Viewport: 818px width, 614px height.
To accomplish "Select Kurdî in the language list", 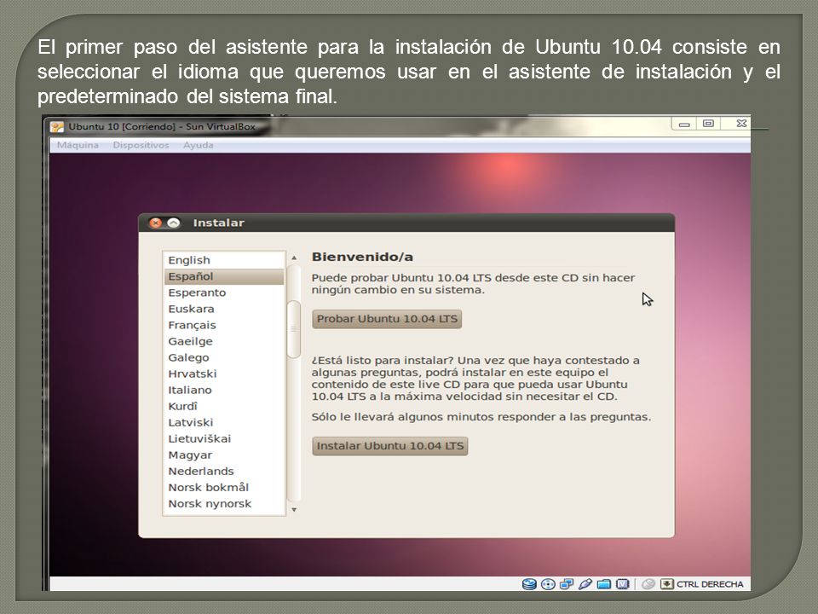I will [x=224, y=406].
